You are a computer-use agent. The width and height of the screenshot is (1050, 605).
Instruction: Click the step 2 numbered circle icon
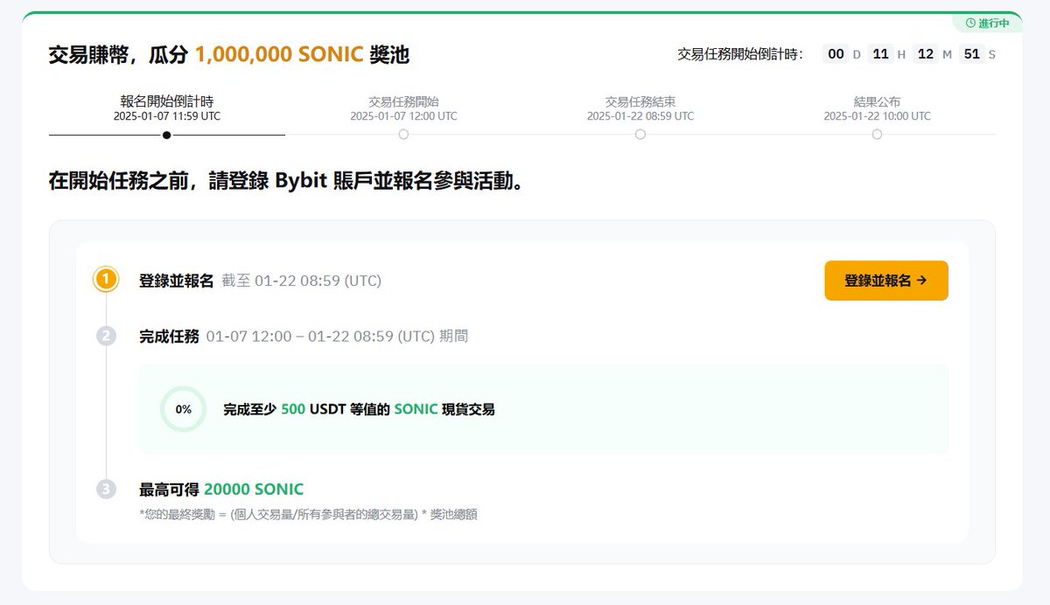pos(106,336)
